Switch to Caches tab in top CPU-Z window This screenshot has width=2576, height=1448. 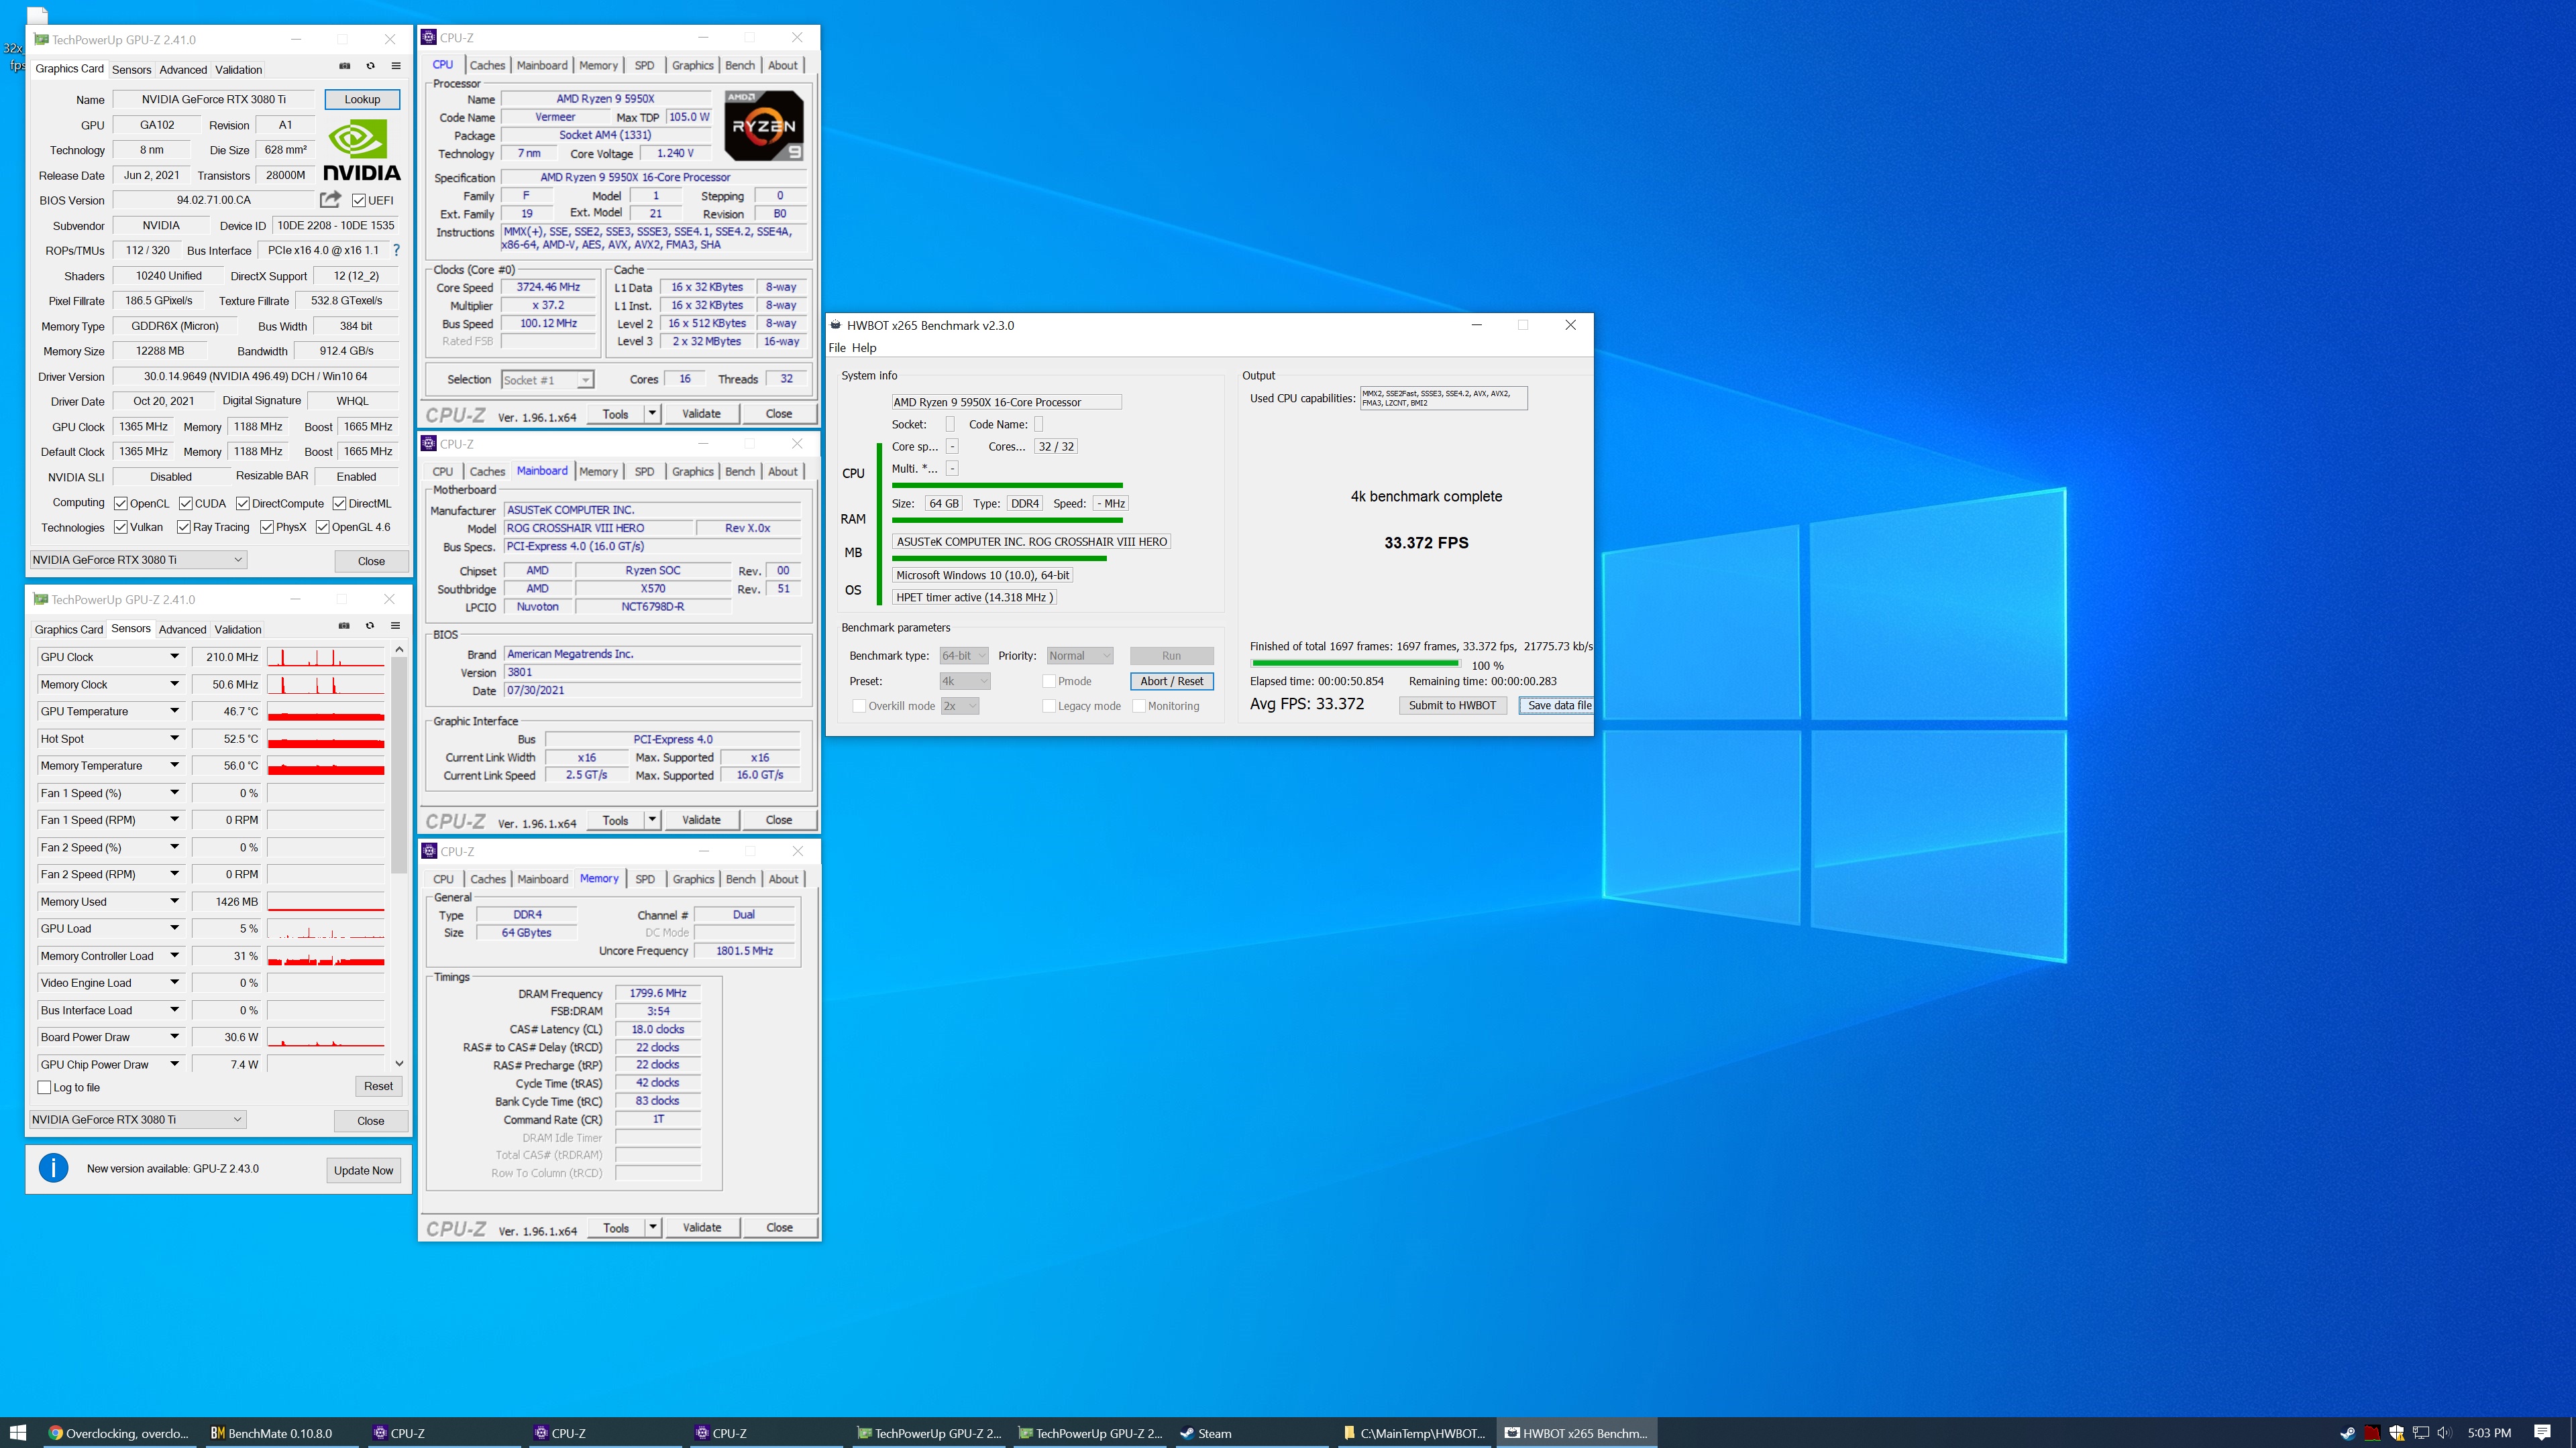[x=487, y=65]
